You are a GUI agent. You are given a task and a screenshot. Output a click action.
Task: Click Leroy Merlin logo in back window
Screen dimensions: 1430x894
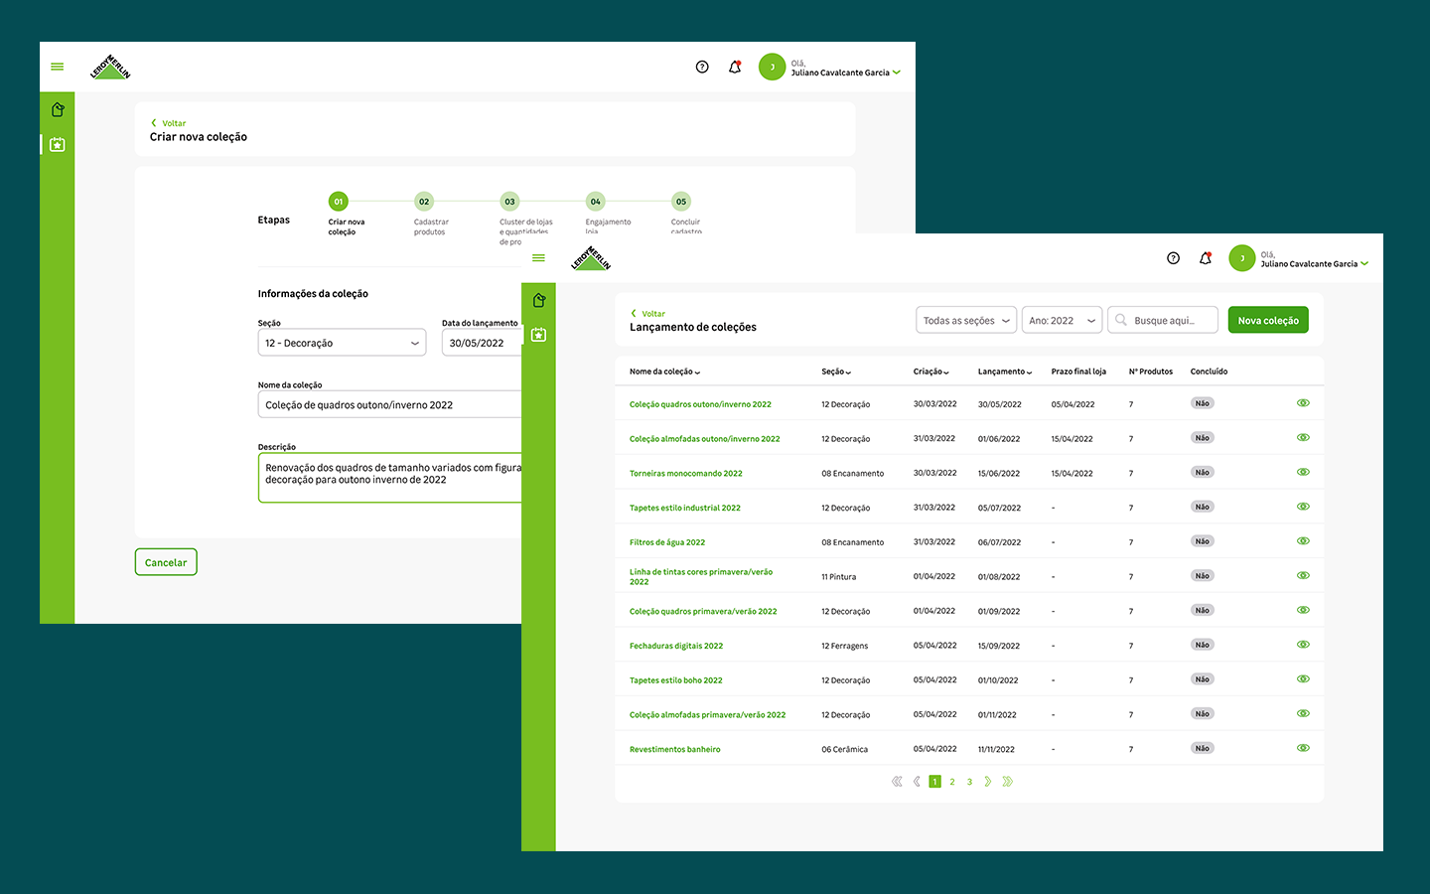110,67
